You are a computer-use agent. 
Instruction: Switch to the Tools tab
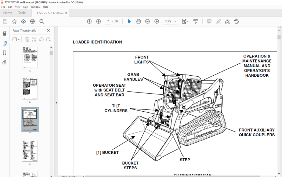click(x=22, y=13)
